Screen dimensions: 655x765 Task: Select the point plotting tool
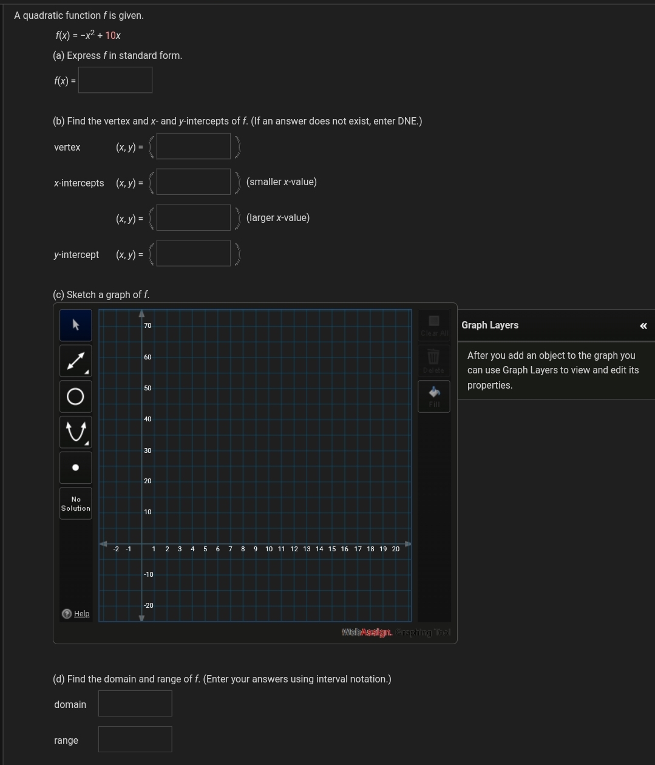pos(76,467)
